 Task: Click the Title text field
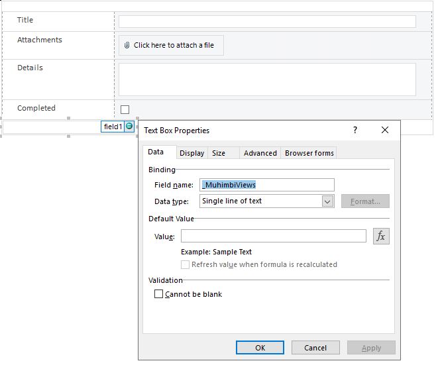coord(267,21)
